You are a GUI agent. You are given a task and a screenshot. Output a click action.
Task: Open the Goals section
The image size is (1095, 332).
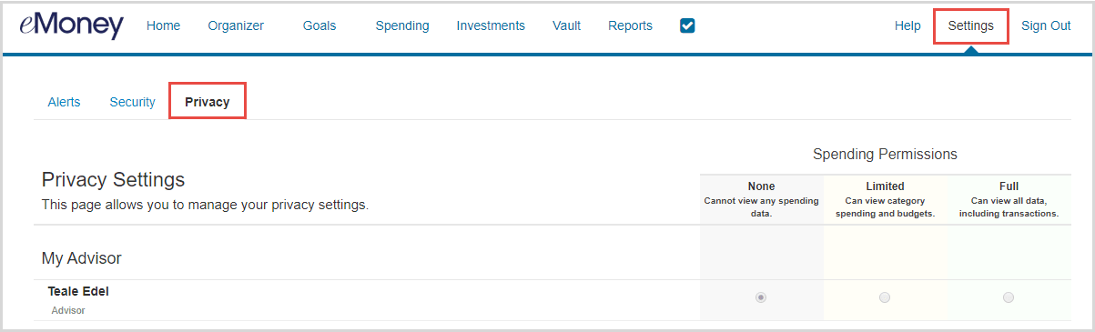point(319,25)
